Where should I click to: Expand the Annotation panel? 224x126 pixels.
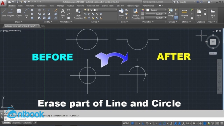point(66,22)
